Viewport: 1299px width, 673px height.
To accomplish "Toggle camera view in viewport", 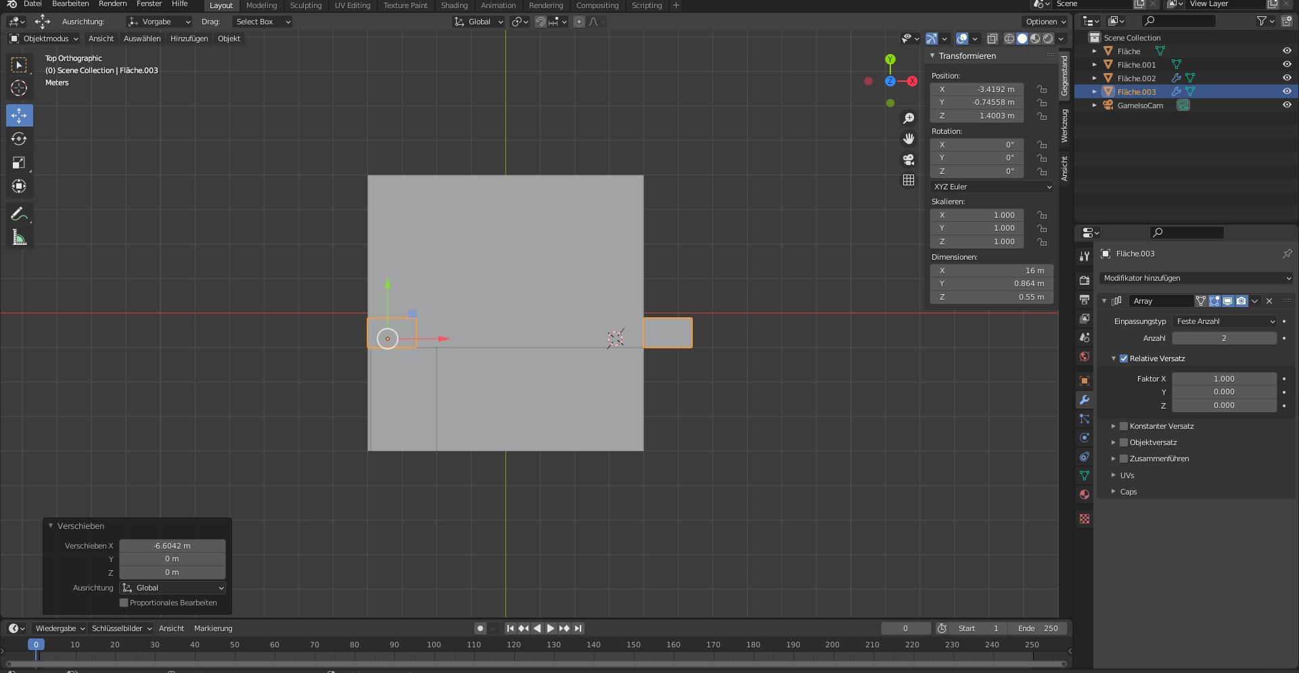I will tap(909, 160).
